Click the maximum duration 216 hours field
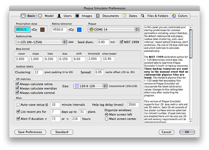The image size is (209, 150). pyautogui.click(x=76, y=119)
